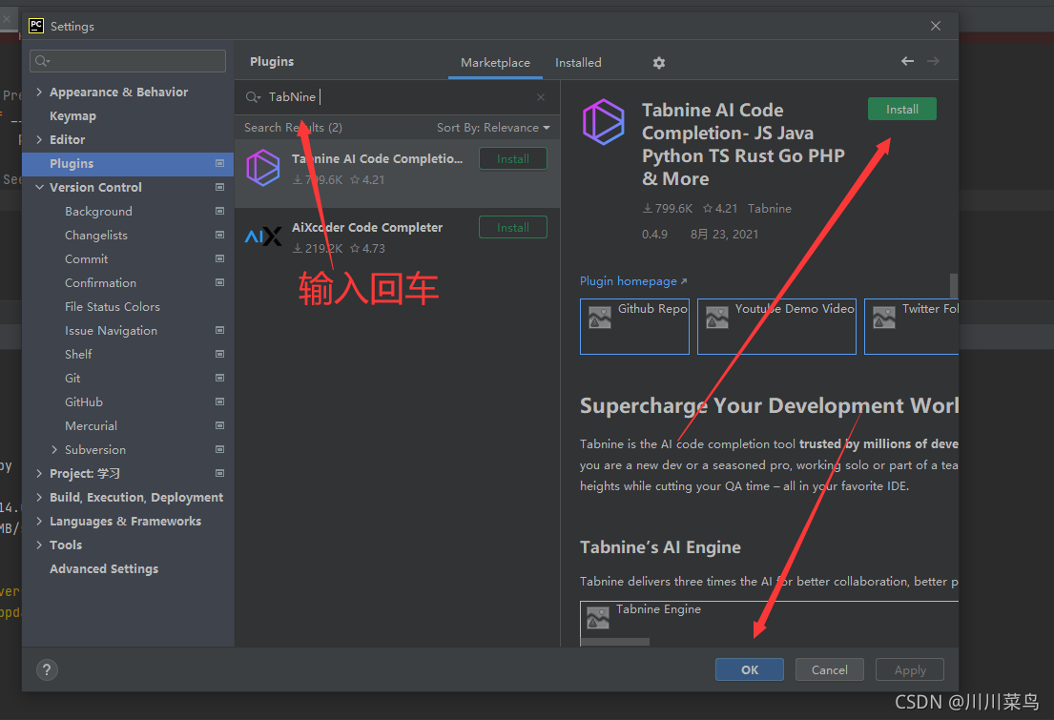This screenshot has width=1054, height=720.
Task: Expand Build, Execution, Deployment section
Action: tap(39, 498)
